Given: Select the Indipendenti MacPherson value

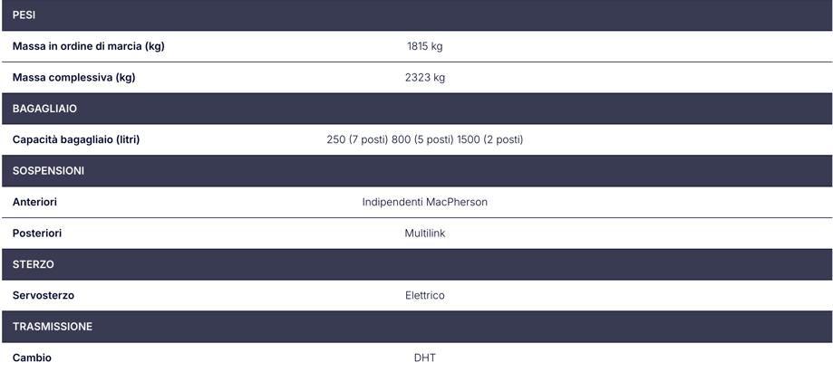Looking at the screenshot, I should pos(424,202).
